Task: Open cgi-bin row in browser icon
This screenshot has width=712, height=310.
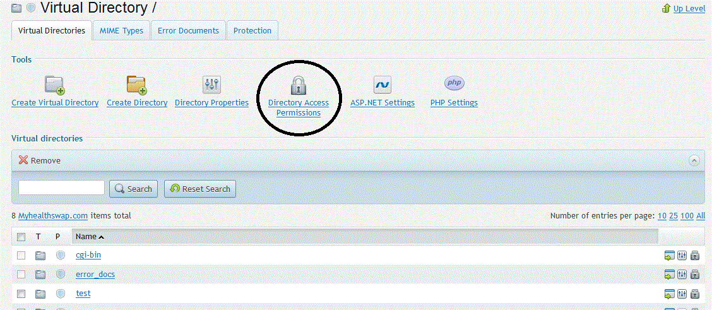Action: 670,256
